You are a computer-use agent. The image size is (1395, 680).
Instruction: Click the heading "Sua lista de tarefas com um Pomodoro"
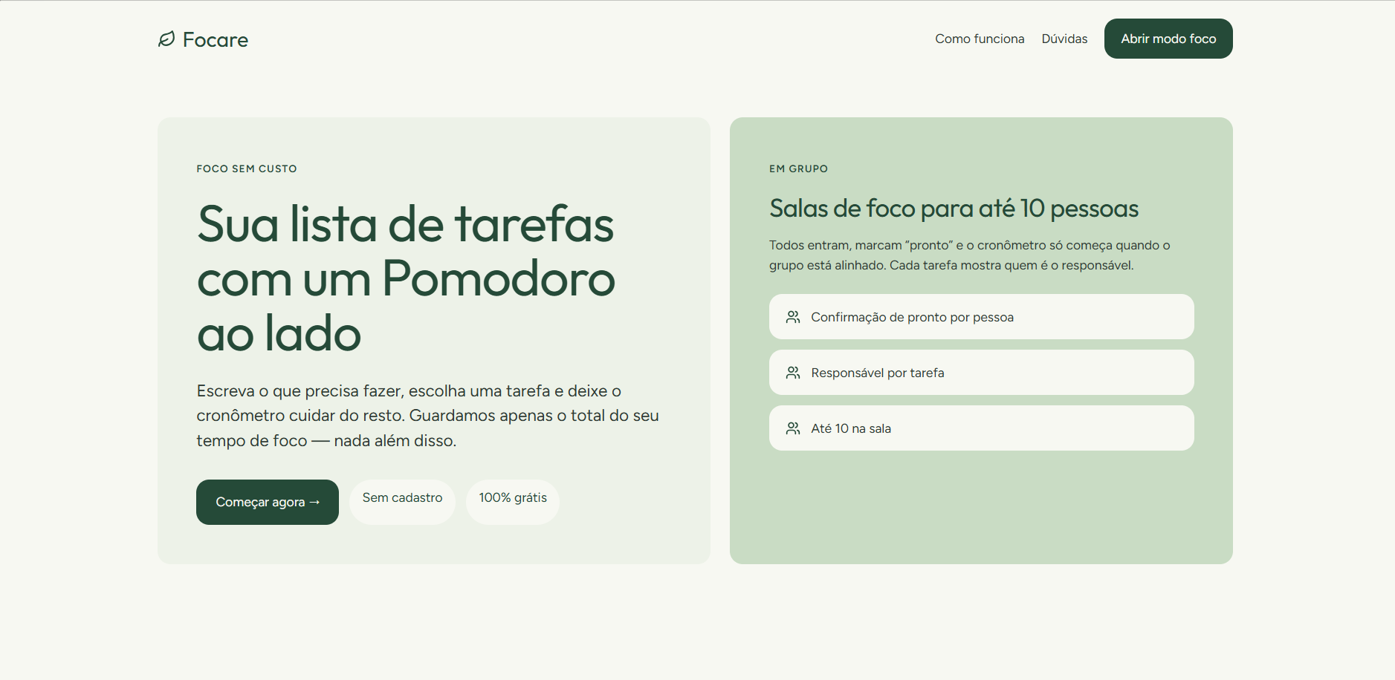tap(407, 278)
